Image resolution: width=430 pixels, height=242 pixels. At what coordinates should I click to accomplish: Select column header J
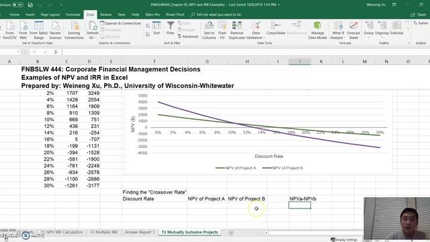300,61
